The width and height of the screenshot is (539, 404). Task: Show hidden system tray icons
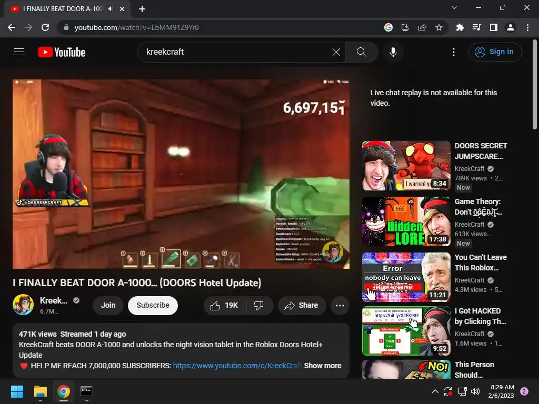435,391
